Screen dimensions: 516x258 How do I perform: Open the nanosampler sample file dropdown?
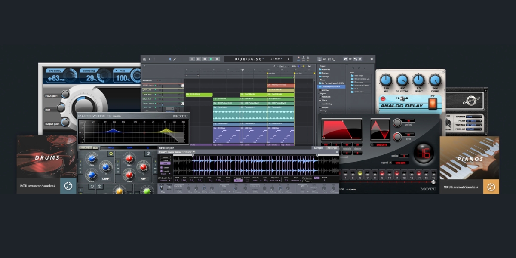point(177,152)
